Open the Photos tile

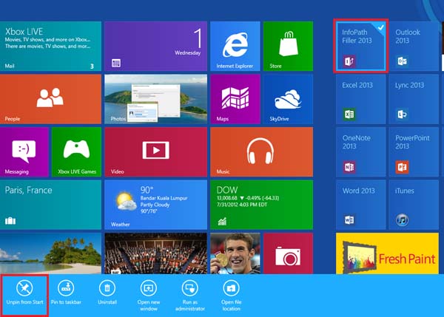155,99
